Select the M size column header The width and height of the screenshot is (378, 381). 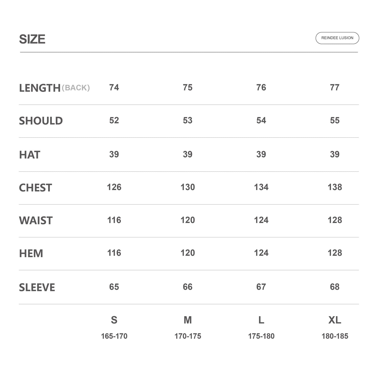188,320
